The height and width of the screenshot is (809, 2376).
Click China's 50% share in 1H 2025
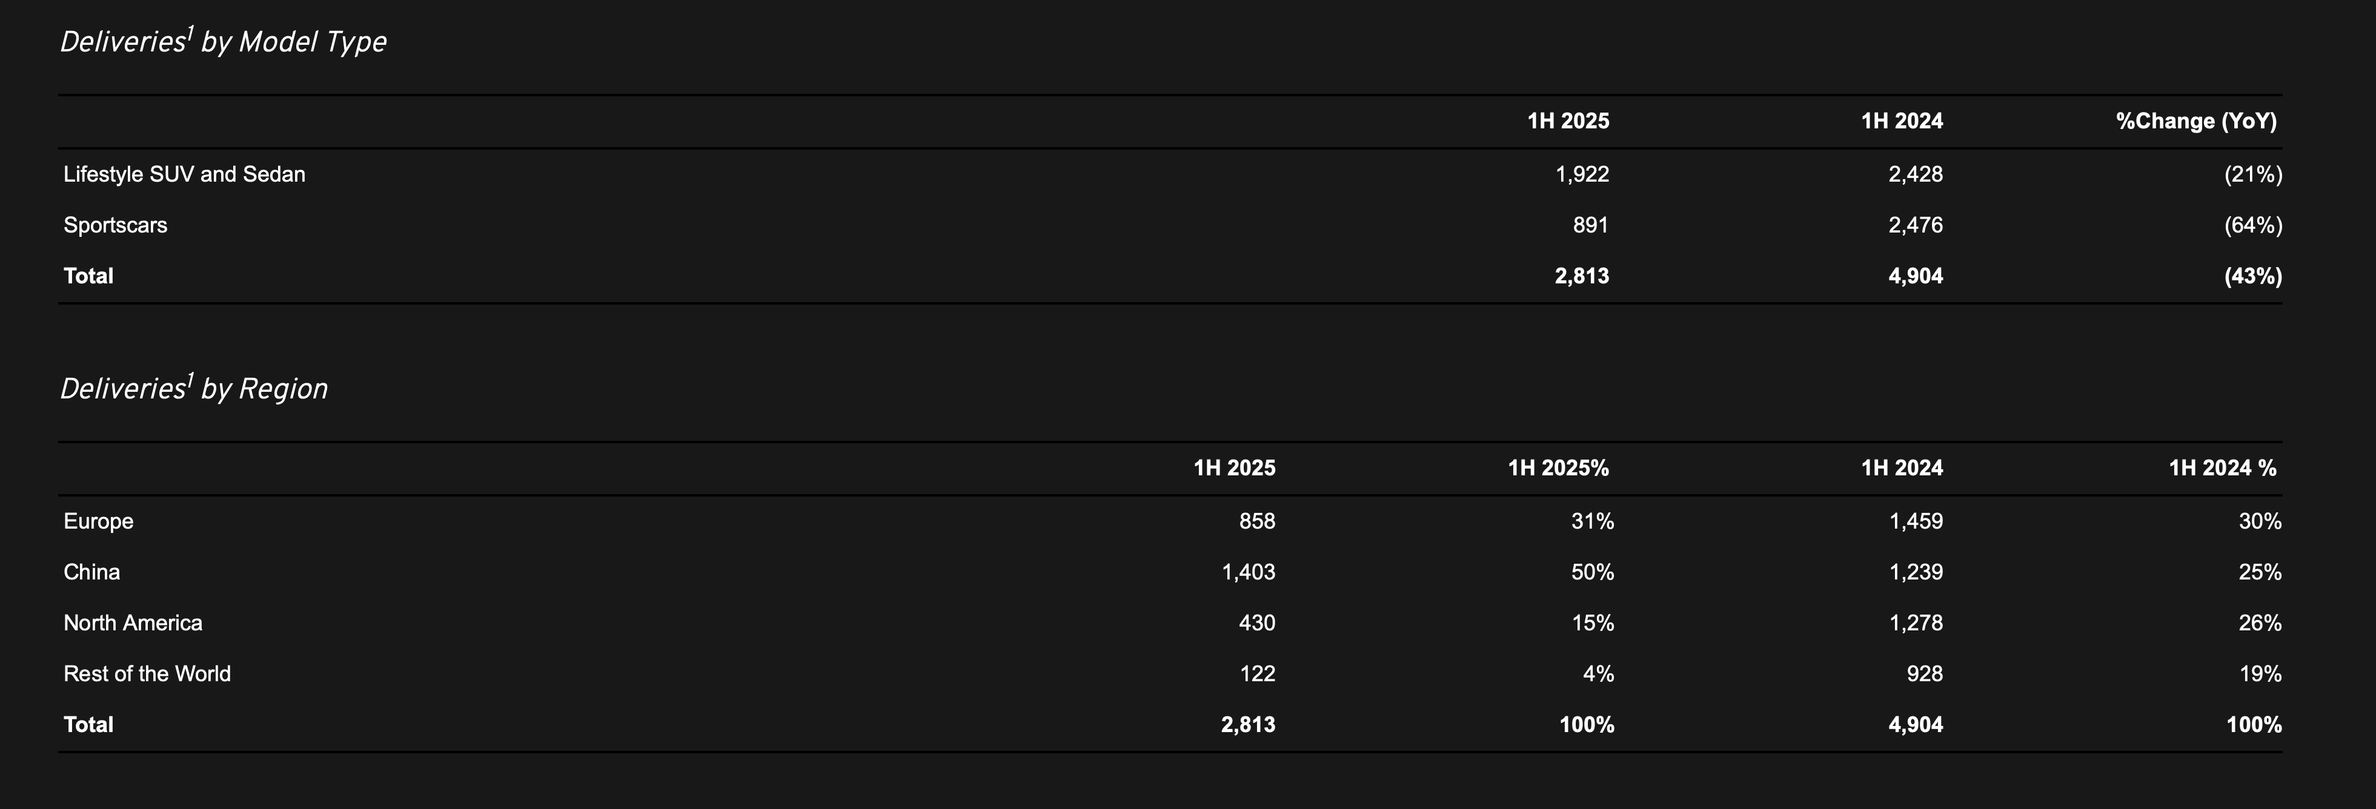pos(1592,572)
